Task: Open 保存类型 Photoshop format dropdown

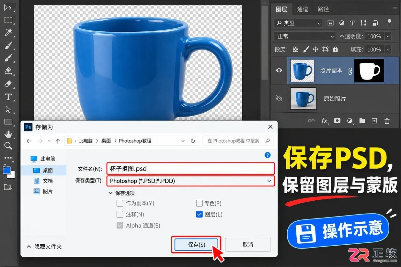Action: [191, 181]
